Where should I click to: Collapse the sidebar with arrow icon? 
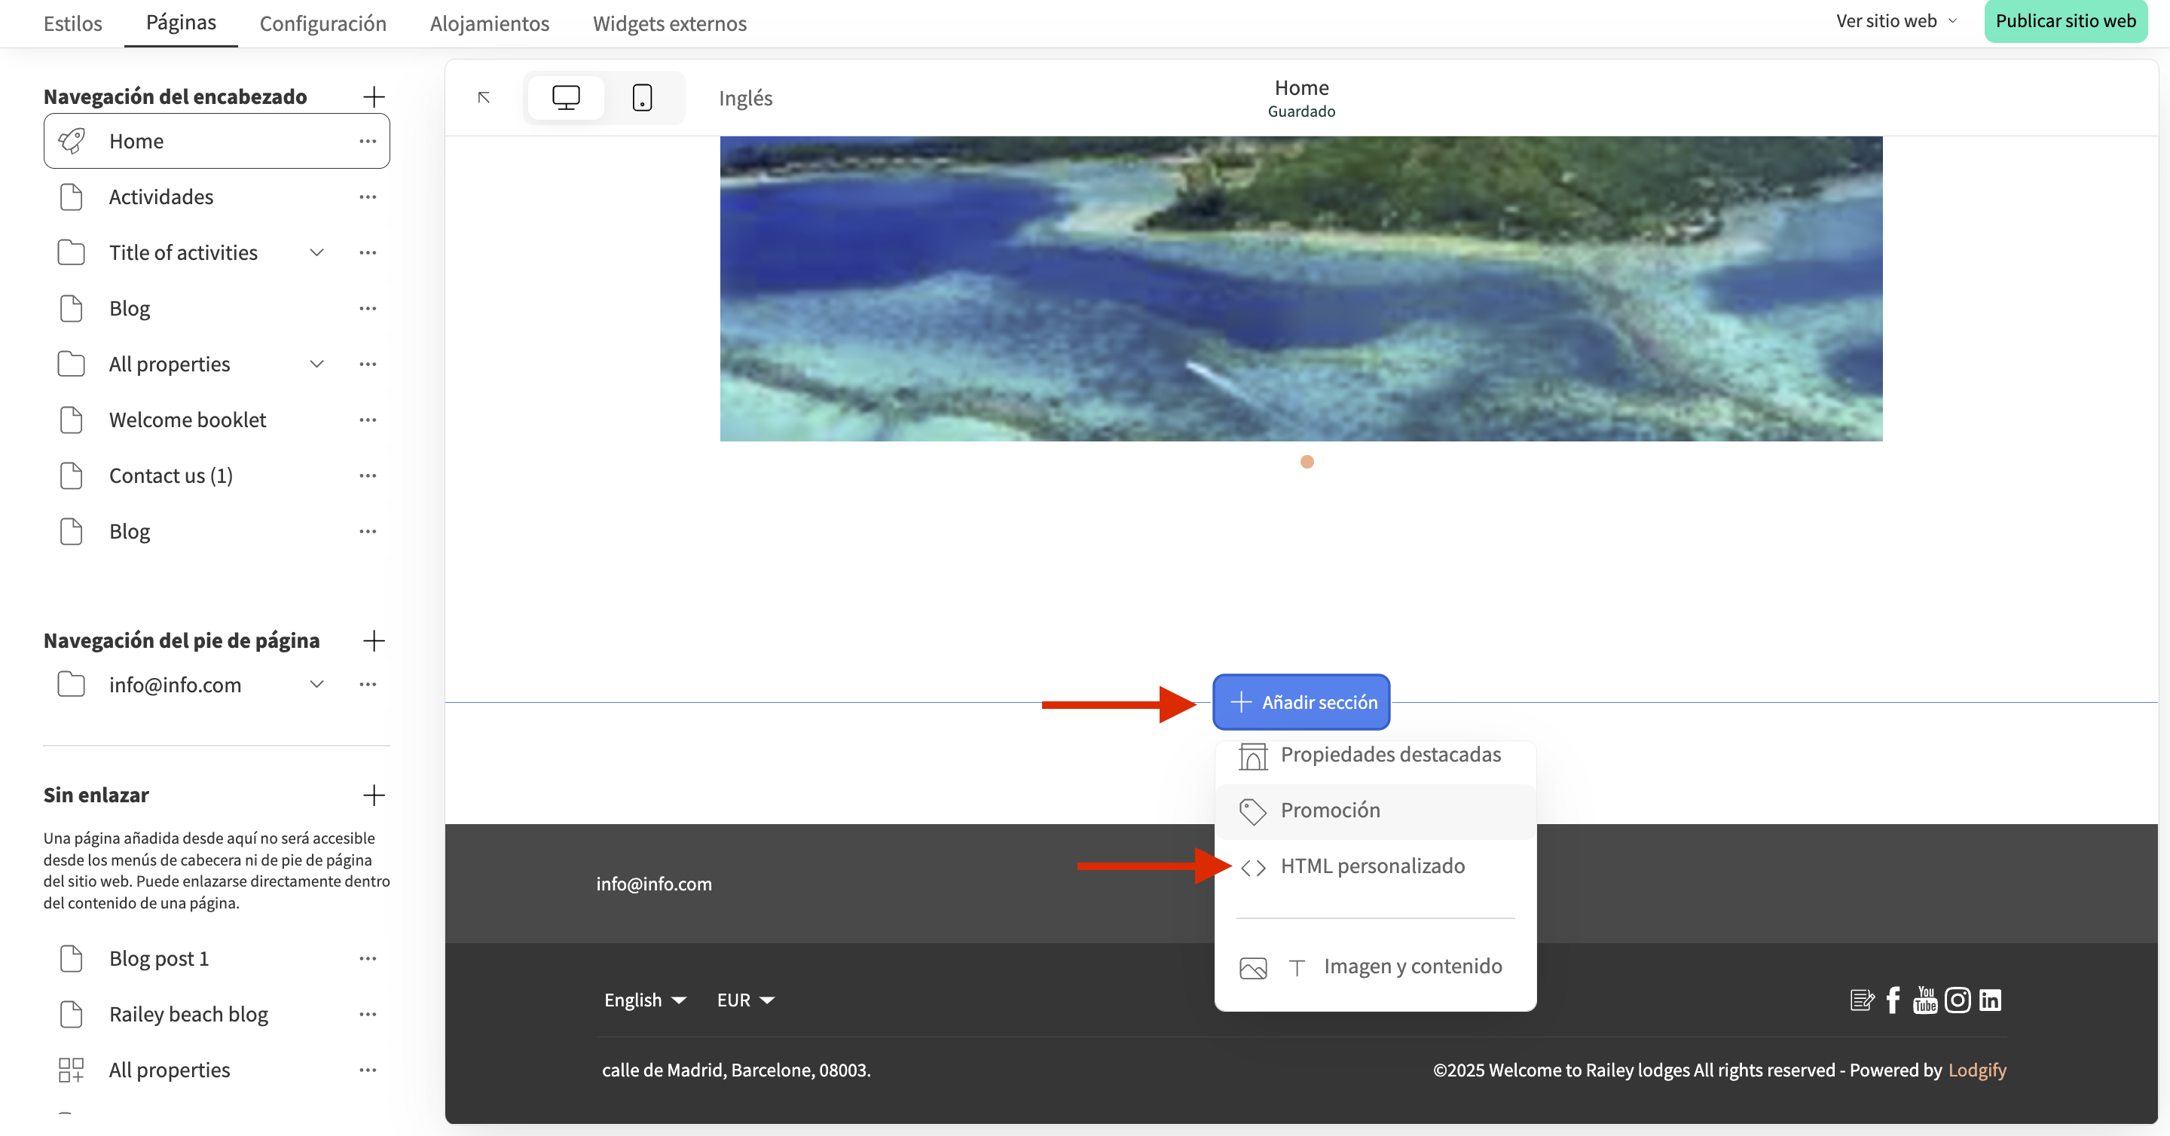click(x=484, y=98)
